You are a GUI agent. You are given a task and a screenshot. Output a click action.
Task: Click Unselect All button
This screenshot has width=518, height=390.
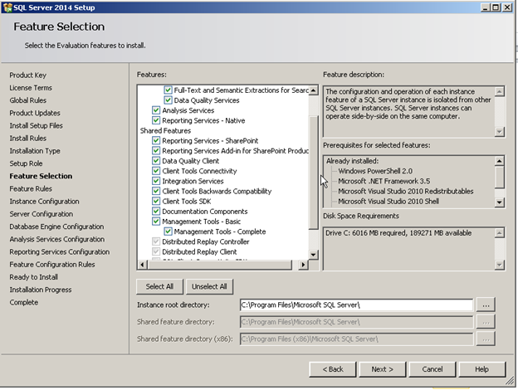(209, 286)
